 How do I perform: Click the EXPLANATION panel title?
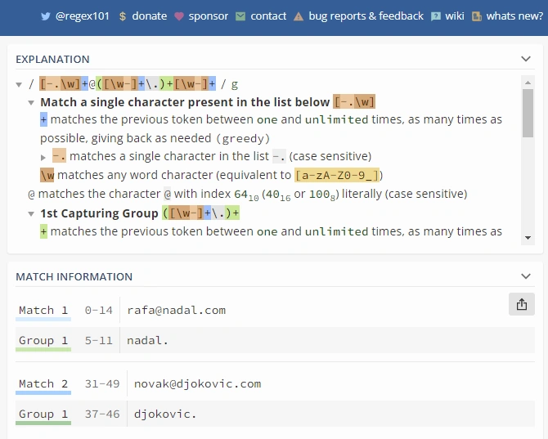click(x=53, y=59)
